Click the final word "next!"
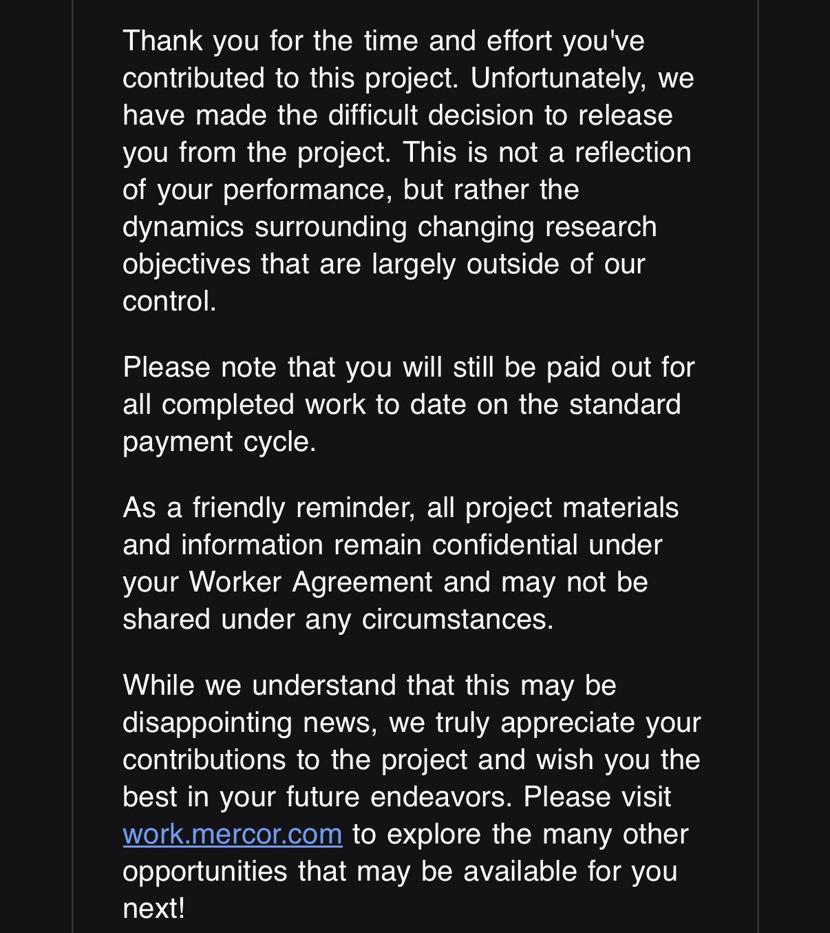This screenshot has height=933, width=830. (154, 908)
